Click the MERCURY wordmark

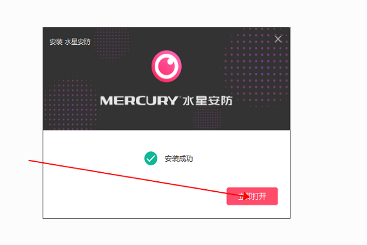(139, 100)
